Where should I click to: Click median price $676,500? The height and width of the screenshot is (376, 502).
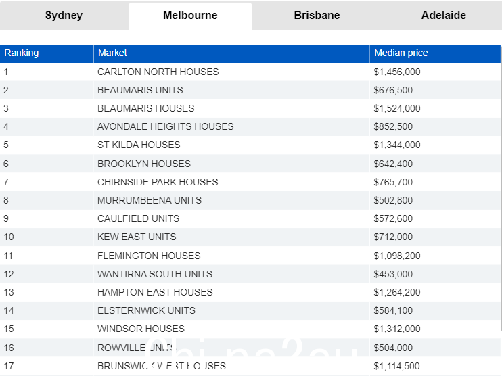[393, 90]
